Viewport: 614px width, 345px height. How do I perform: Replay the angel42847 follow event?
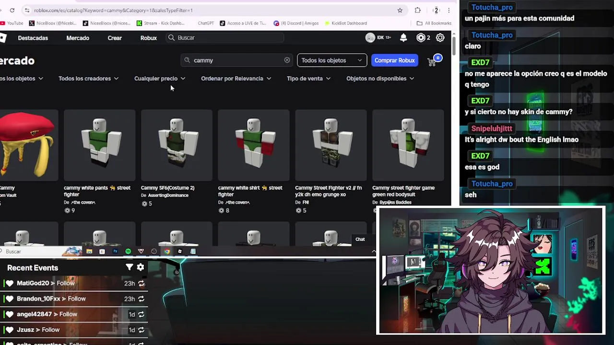(x=141, y=314)
